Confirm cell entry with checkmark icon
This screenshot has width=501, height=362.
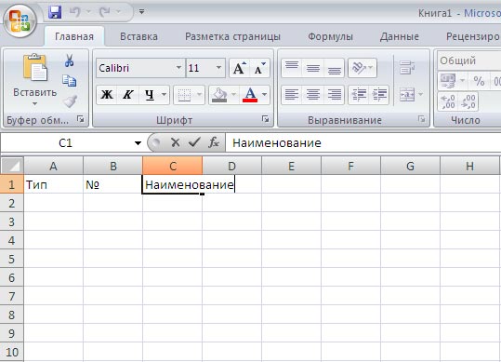pos(194,142)
